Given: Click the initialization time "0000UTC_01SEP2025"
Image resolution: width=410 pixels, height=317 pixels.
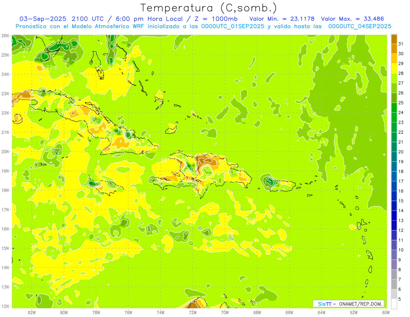Looking at the screenshot, I should [x=233, y=26].
